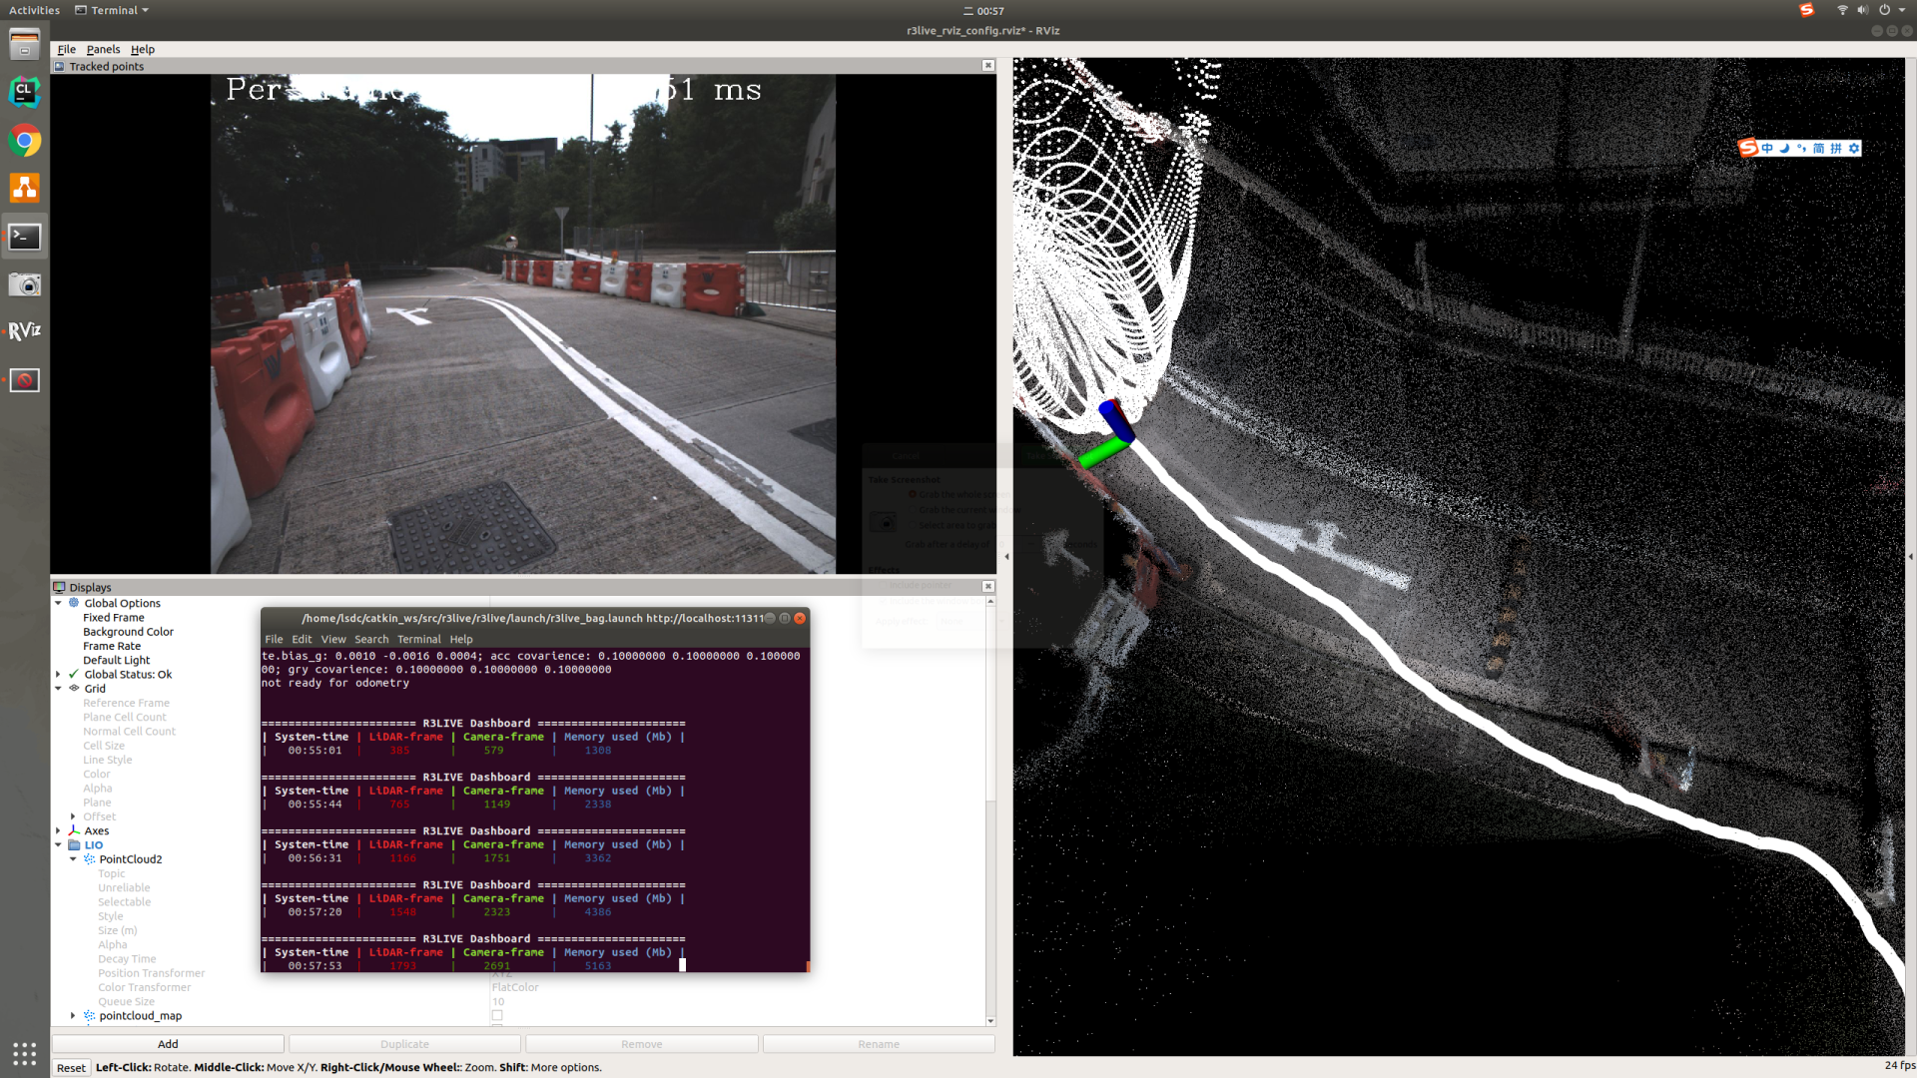Viewport: 1917px width, 1078px height.
Task: Open the terminal's Search menu
Action: [x=371, y=640]
